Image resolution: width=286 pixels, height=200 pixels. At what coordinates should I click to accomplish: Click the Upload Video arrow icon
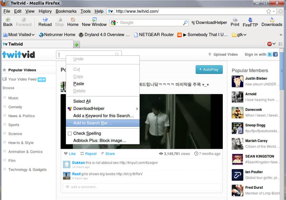(x=210, y=54)
